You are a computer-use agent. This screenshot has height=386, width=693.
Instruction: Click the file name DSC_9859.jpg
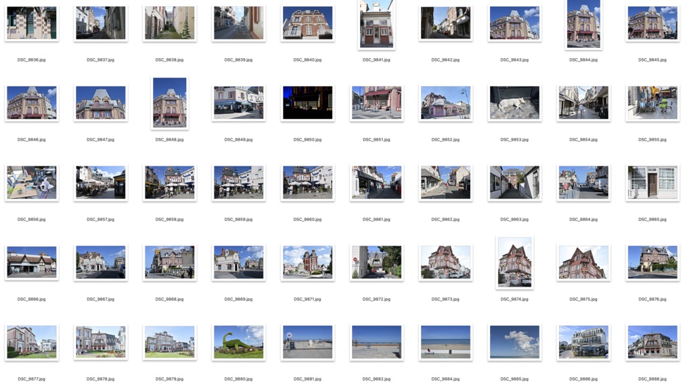point(238,220)
